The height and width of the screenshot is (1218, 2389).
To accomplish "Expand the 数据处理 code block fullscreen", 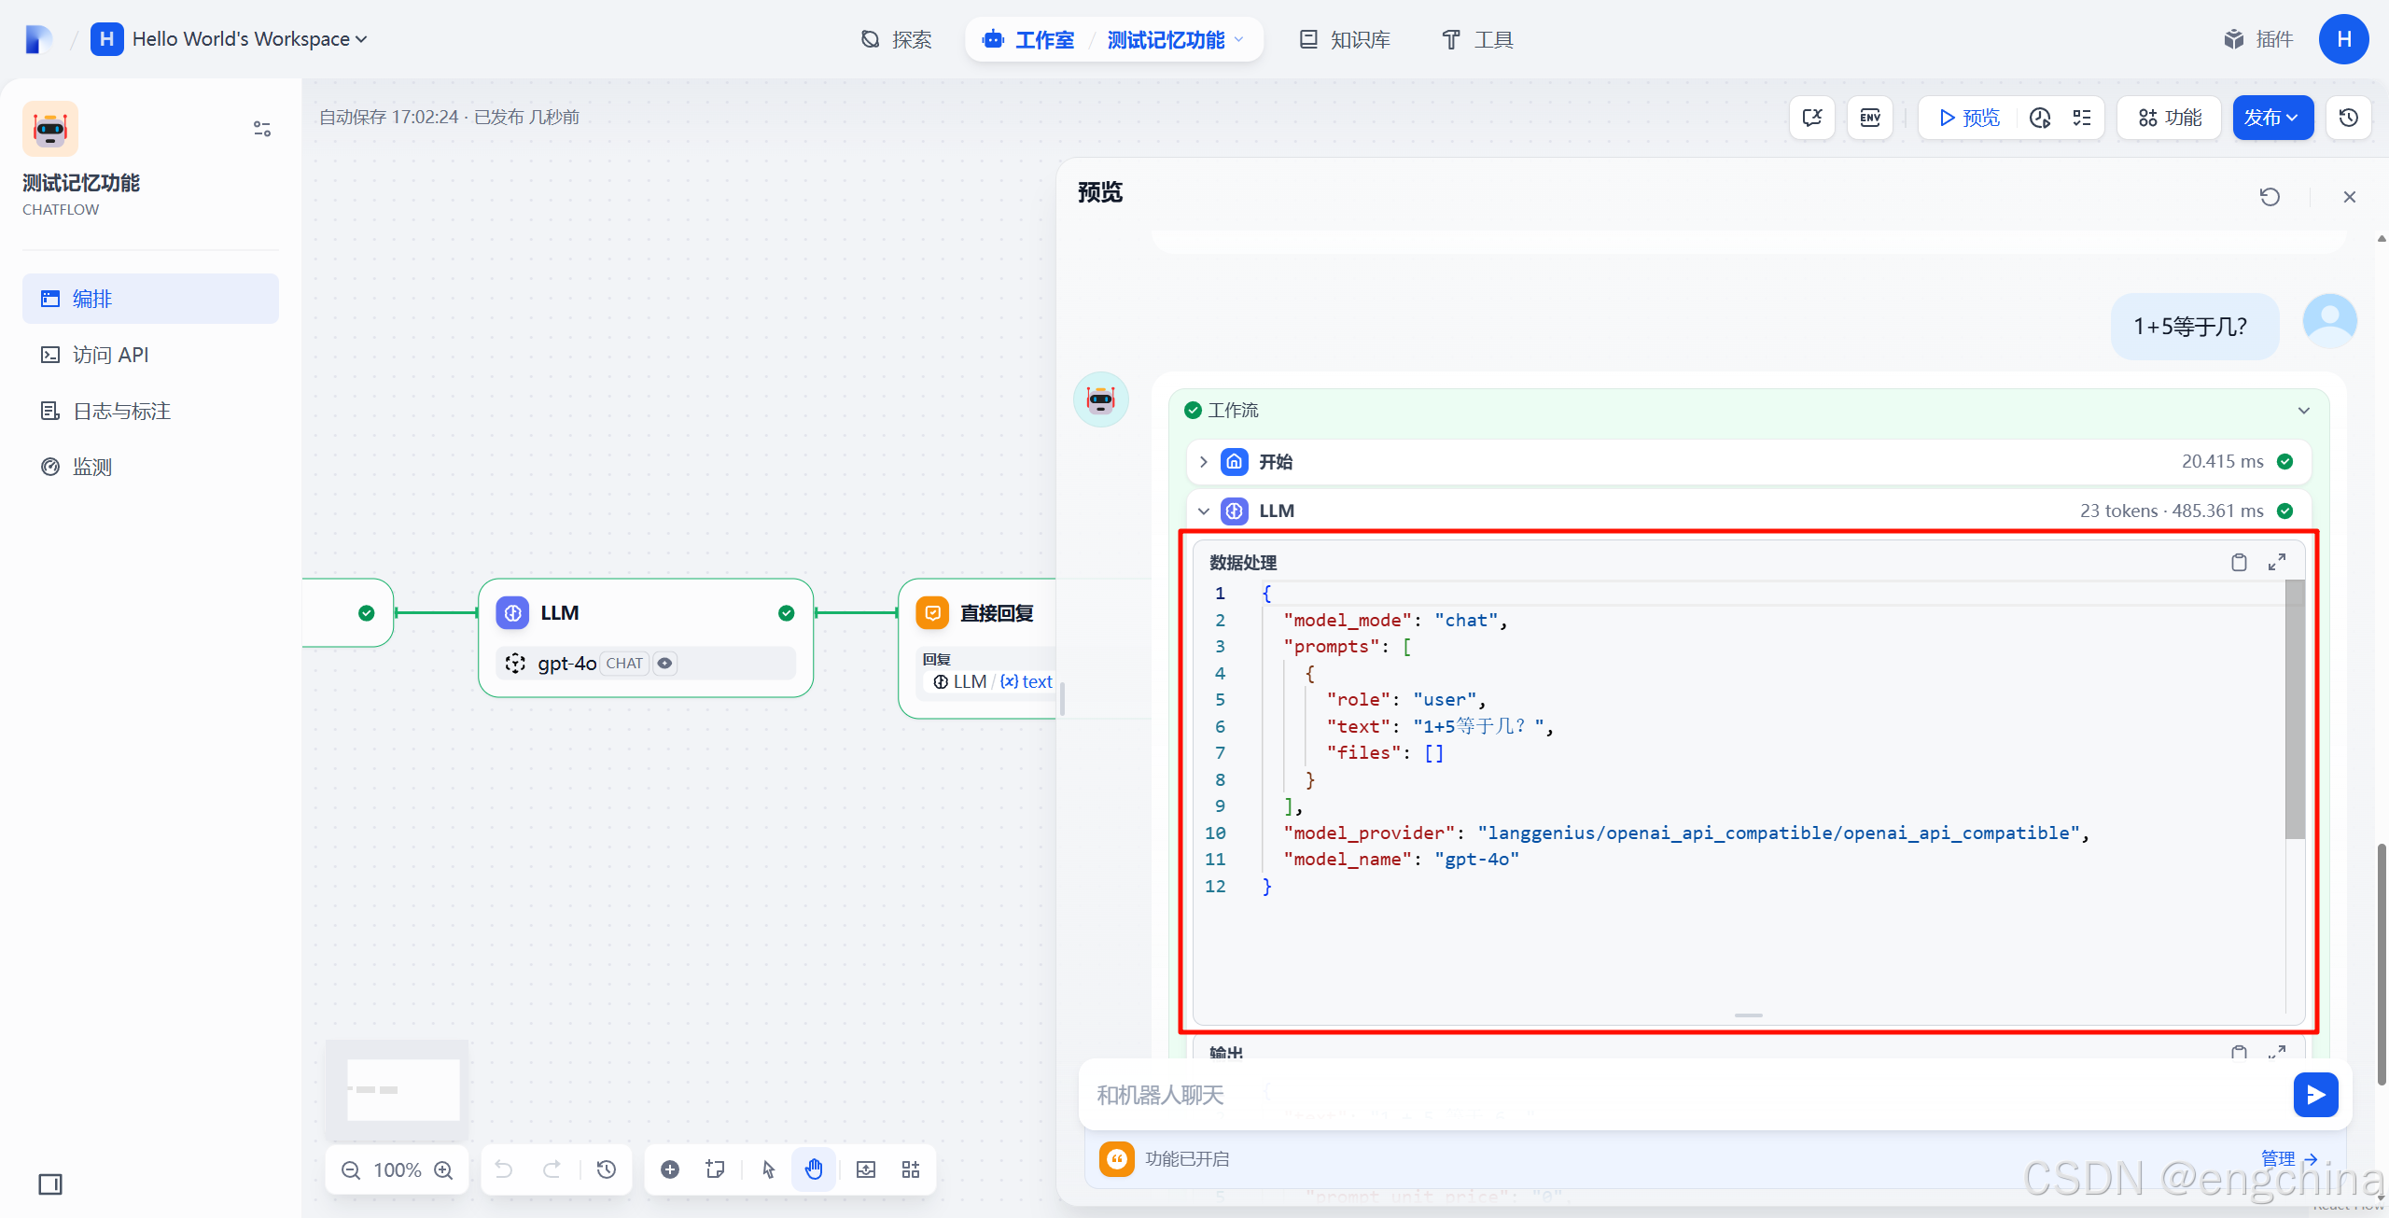I will click(x=2277, y=562).
